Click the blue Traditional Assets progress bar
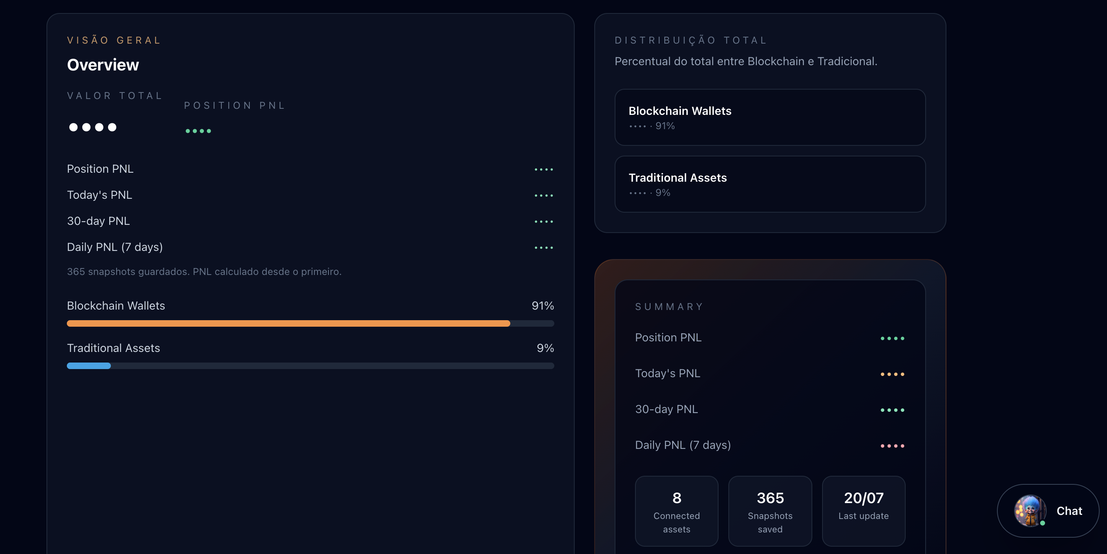This screenshot has height=554, width=1107. (89, 366)
